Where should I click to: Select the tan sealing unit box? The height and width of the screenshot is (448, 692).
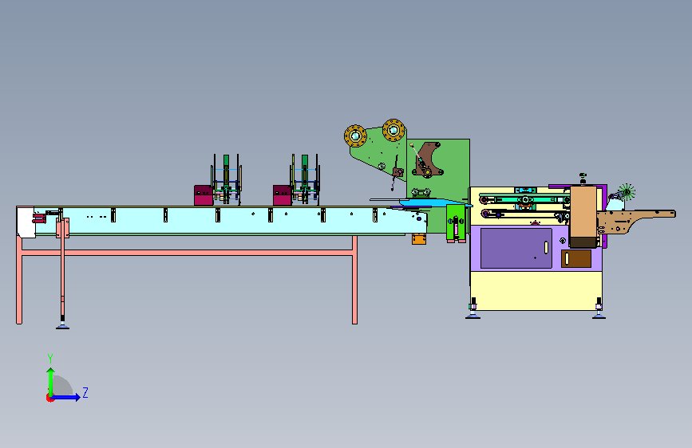pos(583,217)
